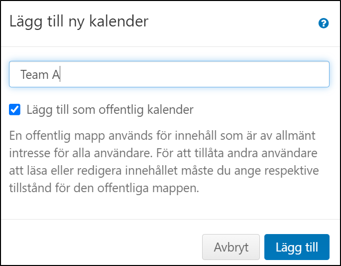Open the help icon in dialog header

(x=324, y=23)
